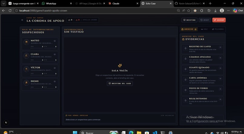This screenshot has height=134, width=244.
Task: Click the taskbar Buscar search box
Action: coord(99,132)
